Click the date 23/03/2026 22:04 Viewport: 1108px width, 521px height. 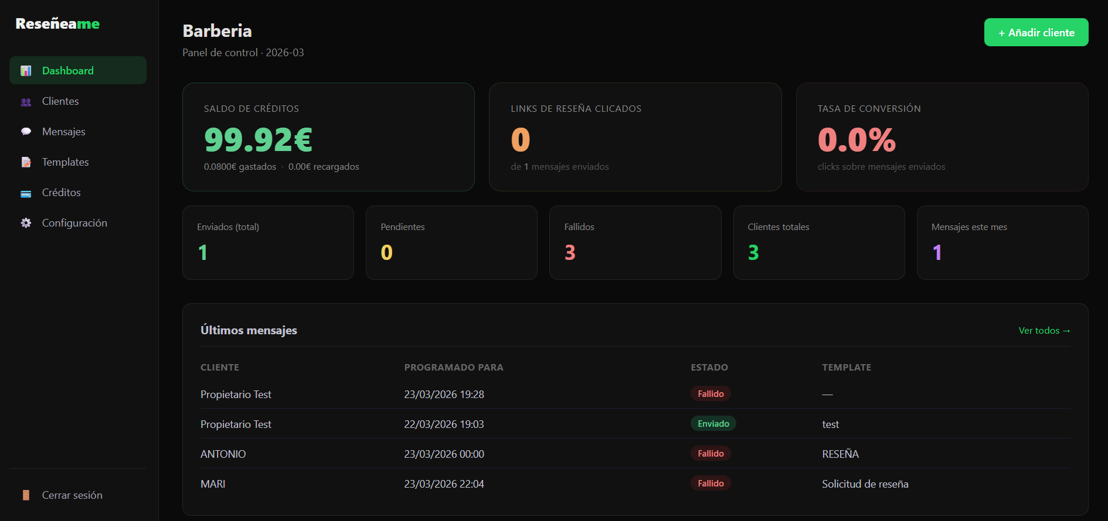pos(444,484)
